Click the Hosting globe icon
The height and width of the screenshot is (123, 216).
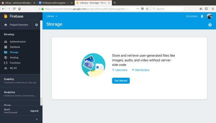(x=6, y=58)
